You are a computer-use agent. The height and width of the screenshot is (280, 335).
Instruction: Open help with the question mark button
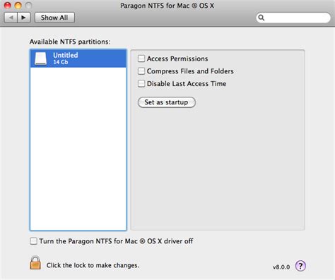click(x=300, y=266)
